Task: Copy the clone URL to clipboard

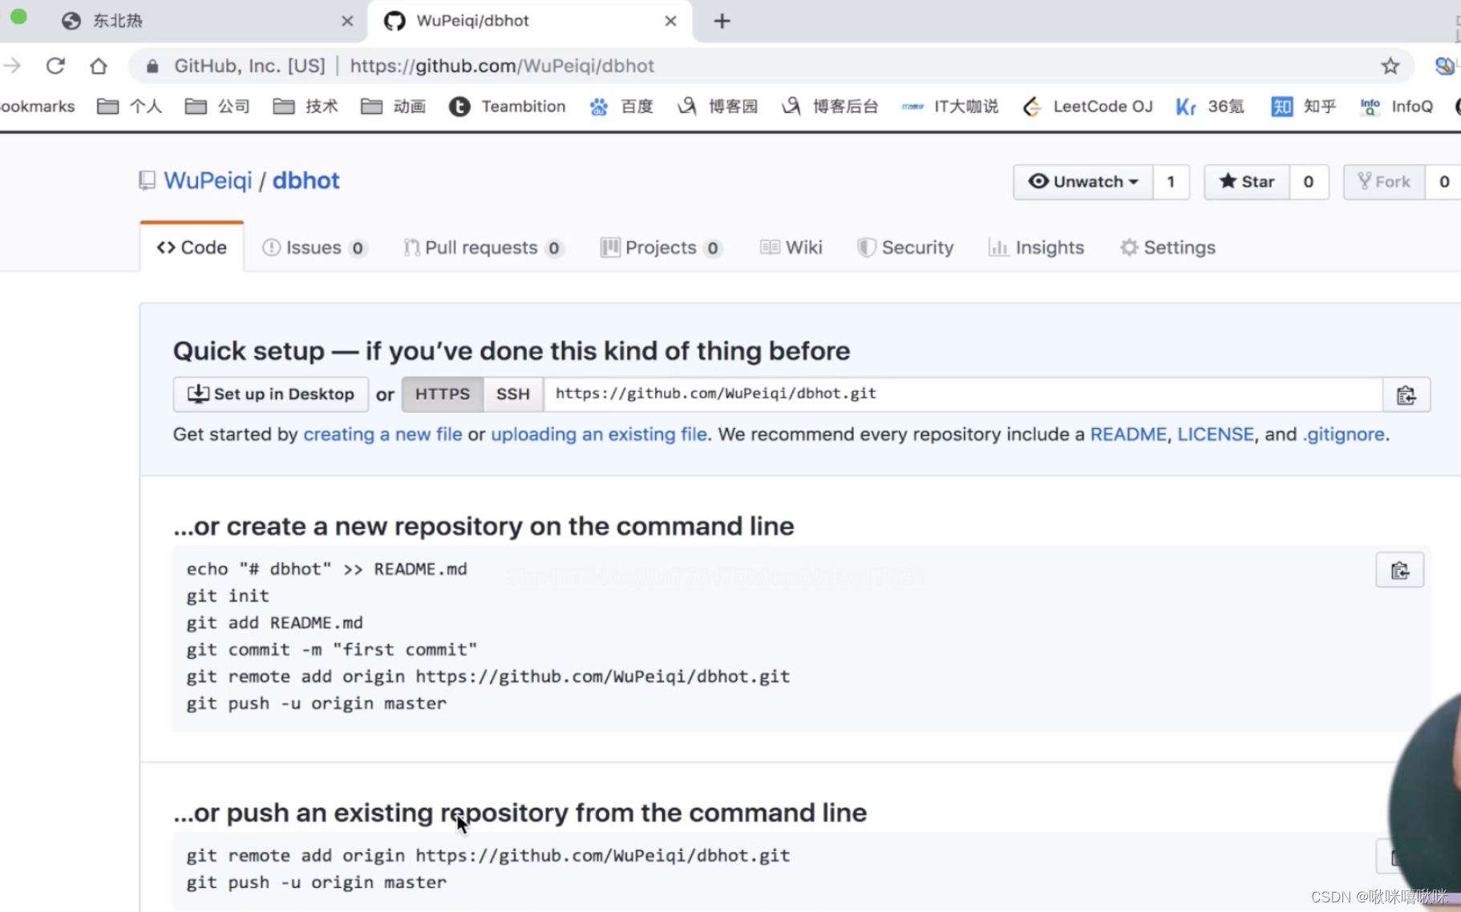Action: 1406,395
